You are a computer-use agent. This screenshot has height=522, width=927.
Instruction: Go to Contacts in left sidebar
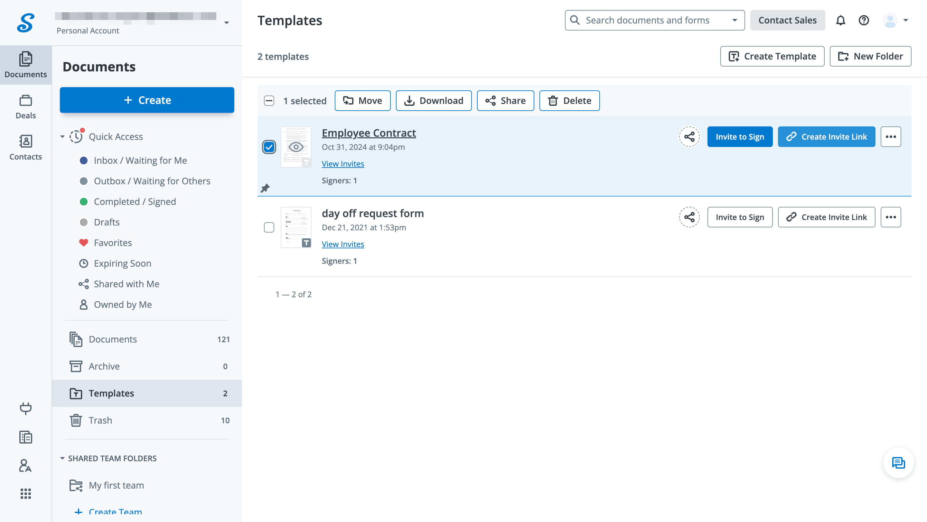(x=25, y=147)
